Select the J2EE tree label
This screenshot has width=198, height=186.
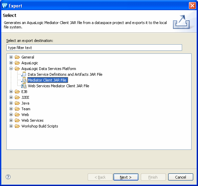pyautogui.click(x=25, y=97)
